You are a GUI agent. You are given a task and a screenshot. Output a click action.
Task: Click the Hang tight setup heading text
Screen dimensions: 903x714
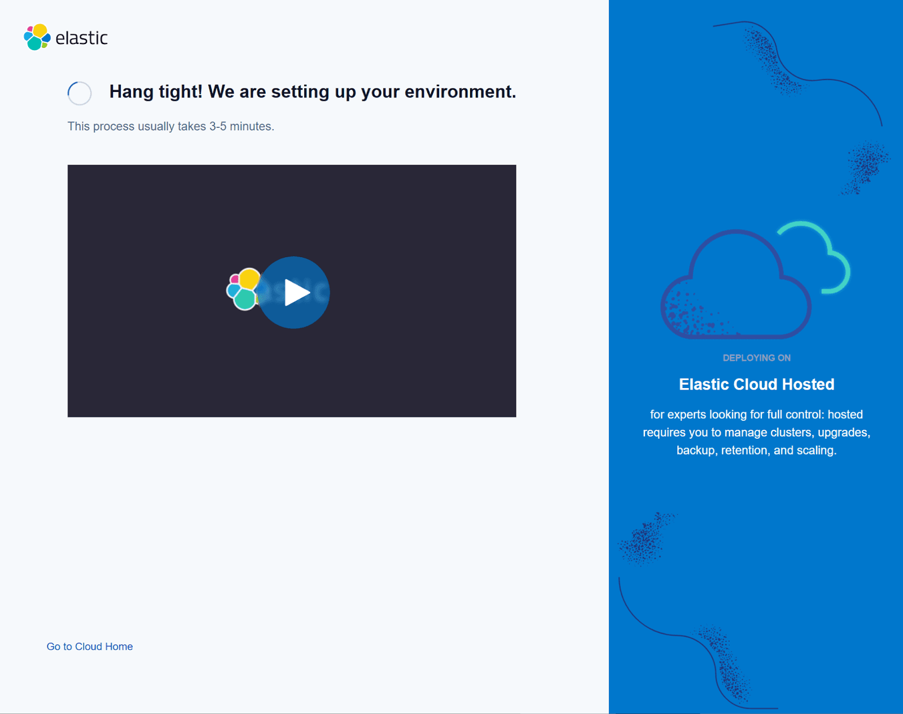tap(313, 91)
